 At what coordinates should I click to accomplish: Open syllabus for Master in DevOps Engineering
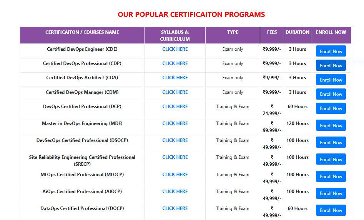pyautogui.click(x=175, y=123)
